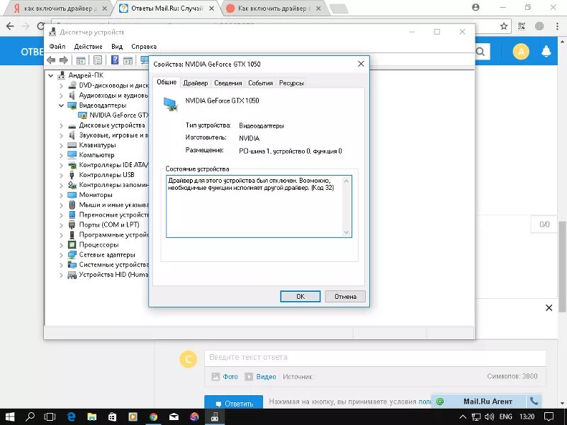Click the Properties sheet icon in Device Manager toolbar

[98, 60]
